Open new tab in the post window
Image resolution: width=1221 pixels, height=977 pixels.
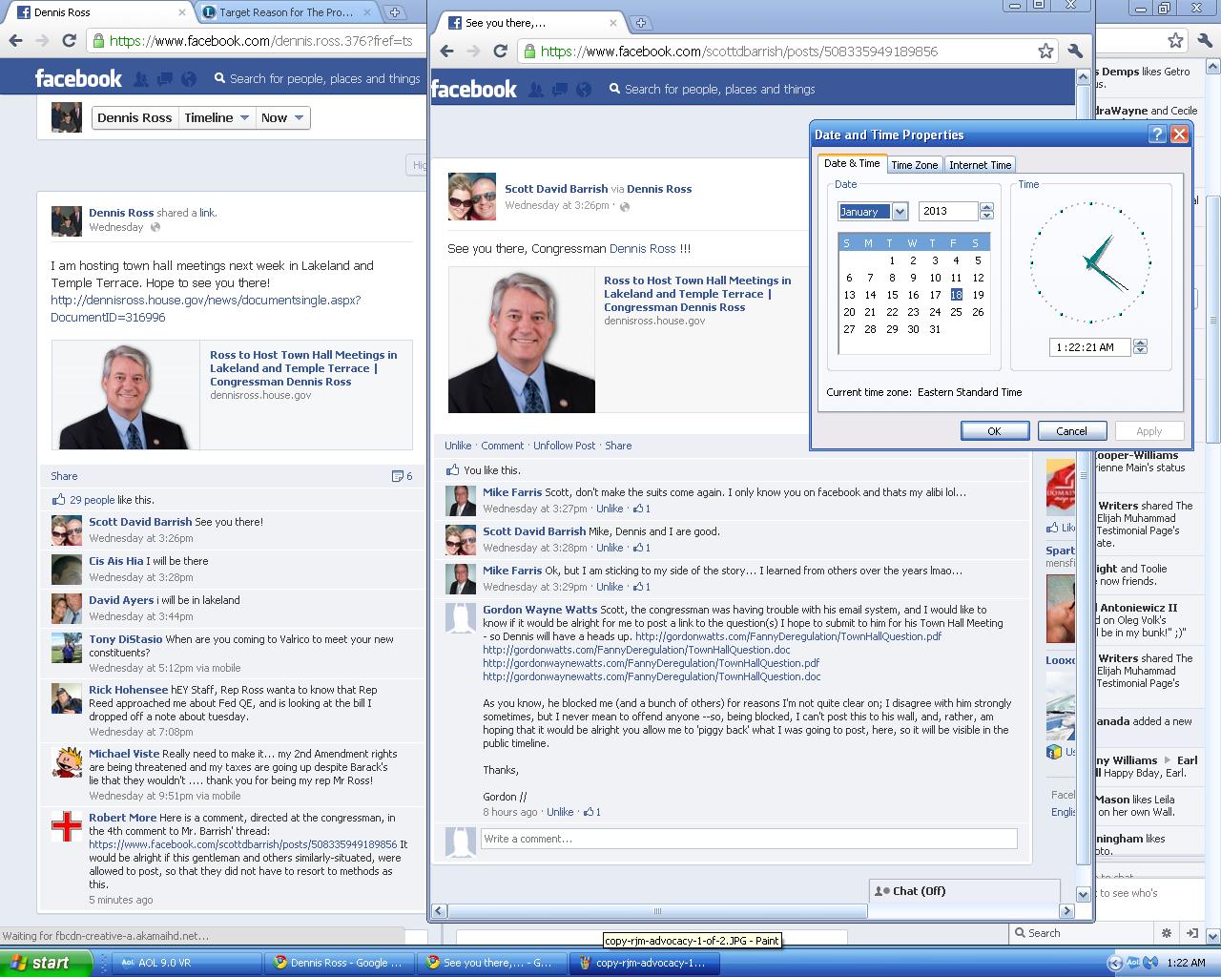pos(640,23)
